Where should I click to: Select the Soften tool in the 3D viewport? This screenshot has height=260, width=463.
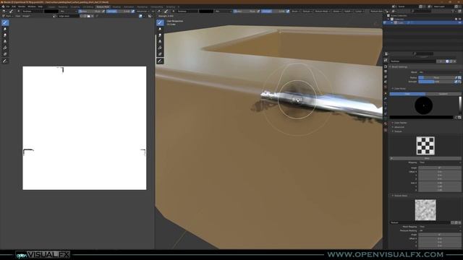pos(160,29)
